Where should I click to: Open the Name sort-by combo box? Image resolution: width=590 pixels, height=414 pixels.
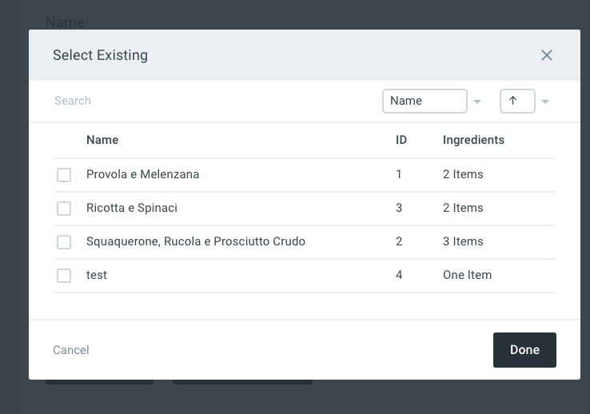[x=425, y=101]
